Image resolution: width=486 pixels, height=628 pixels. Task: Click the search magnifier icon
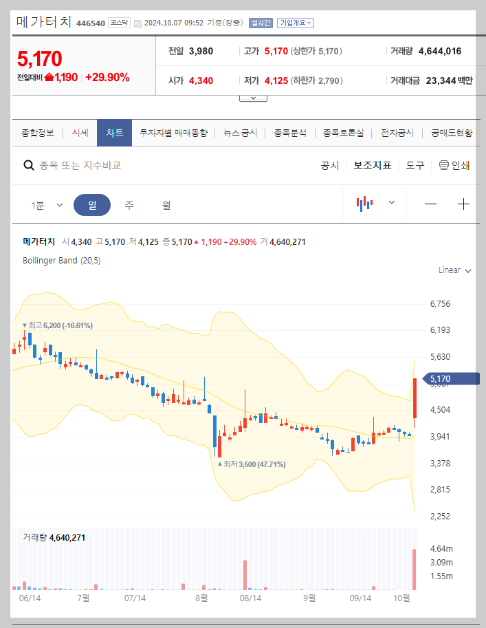[x=28, y=165]
